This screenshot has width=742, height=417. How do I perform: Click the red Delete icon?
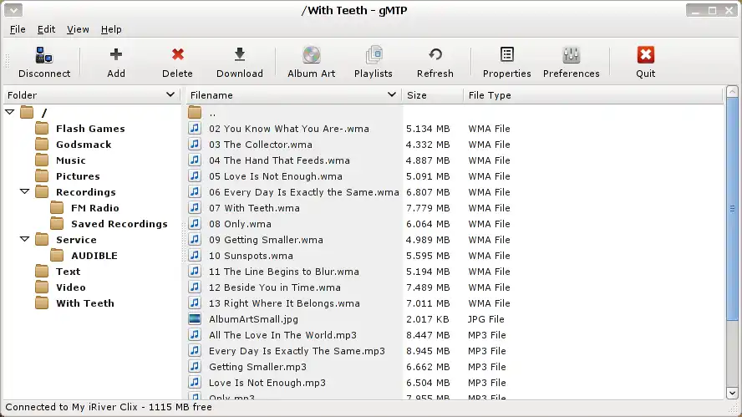(177, 55)
